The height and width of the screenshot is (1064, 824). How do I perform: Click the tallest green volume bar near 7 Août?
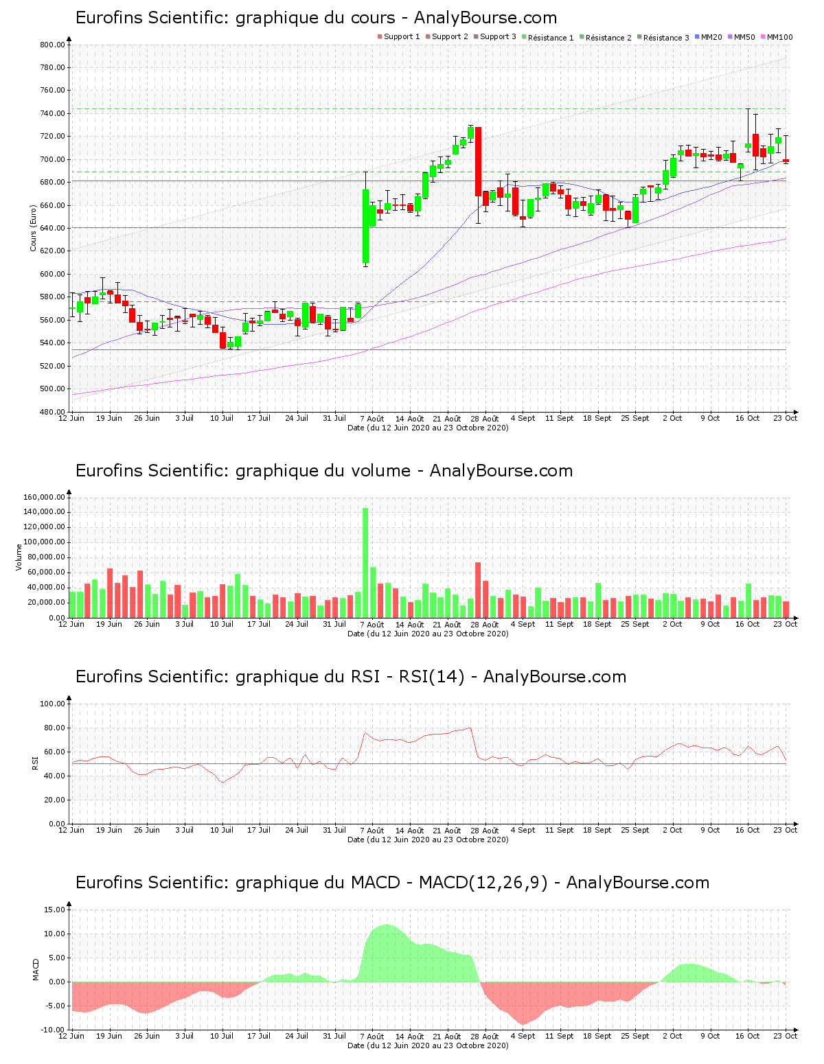[x=365, y=563]
